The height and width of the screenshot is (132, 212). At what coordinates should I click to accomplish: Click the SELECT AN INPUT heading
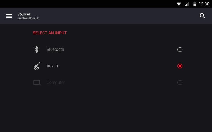pyautogui.click(x=50, y=33)
